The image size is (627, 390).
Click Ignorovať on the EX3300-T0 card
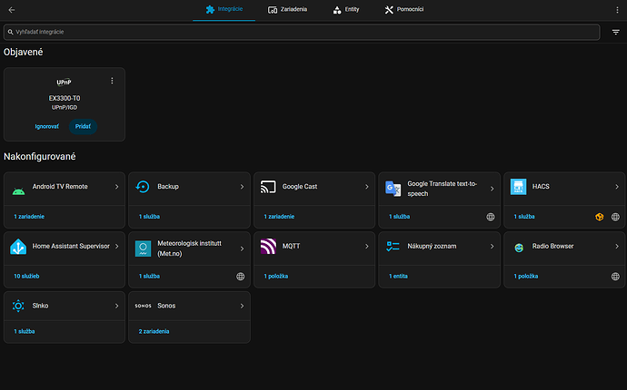coord(46,127)
